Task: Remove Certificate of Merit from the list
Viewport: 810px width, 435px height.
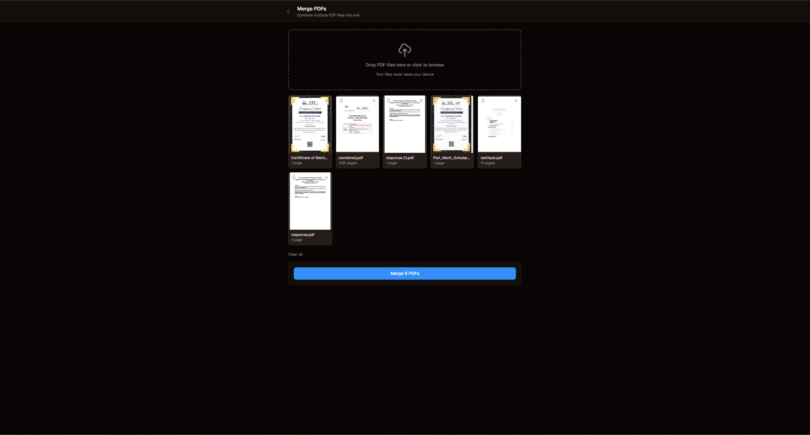Action: pos(326,101)
